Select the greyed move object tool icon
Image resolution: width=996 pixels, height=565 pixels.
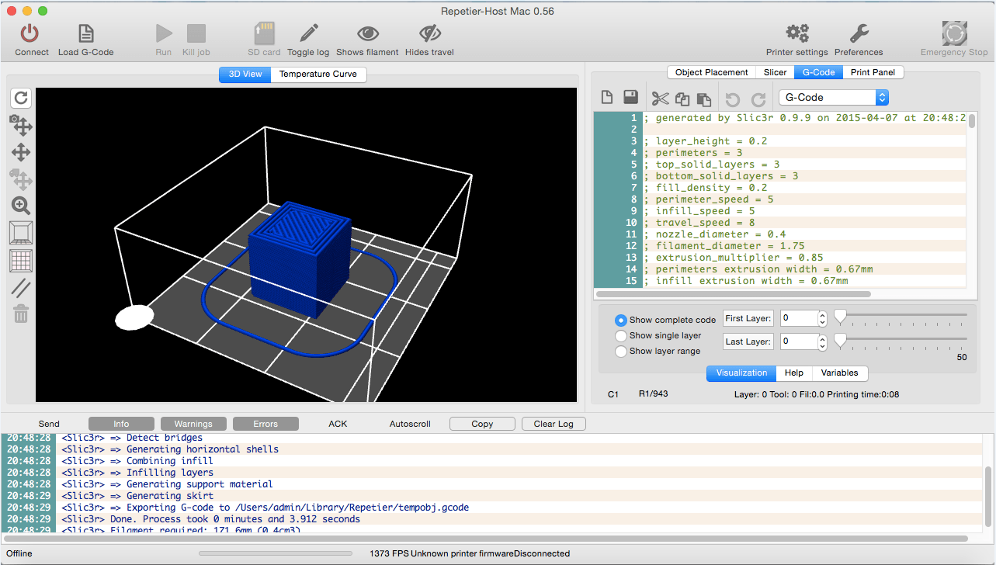[21, 179]
